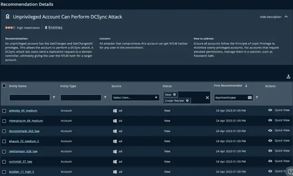
Task: Remove the Under Review status filter chip
Action: [187, 101]
